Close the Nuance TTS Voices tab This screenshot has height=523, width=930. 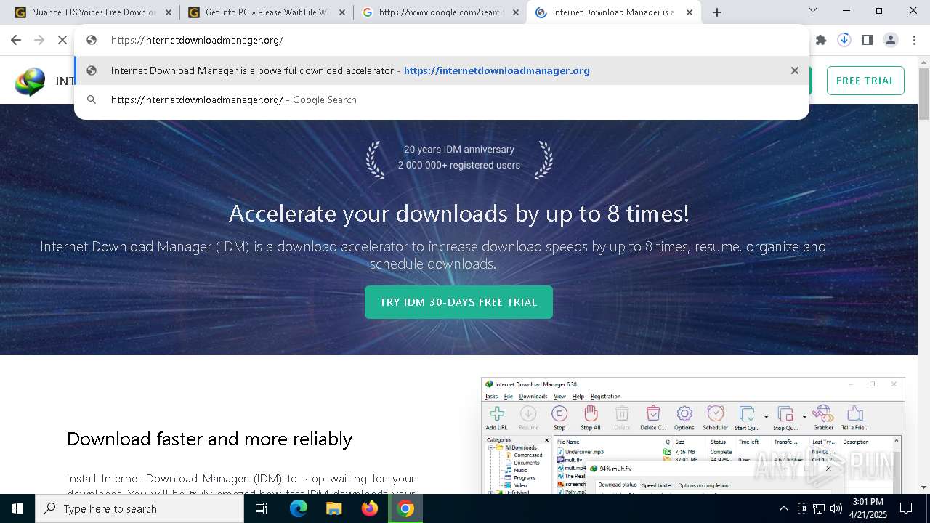point(168,12)
